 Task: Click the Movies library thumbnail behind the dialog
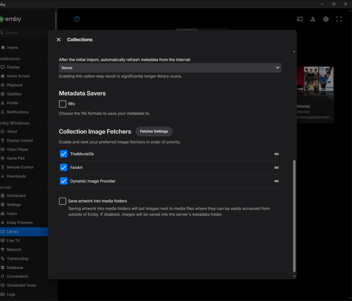315,84
